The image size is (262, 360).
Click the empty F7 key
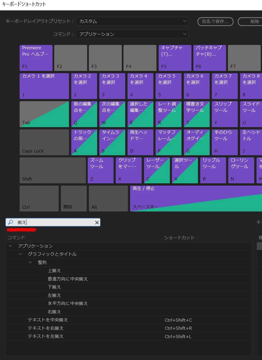click(244, 58)
